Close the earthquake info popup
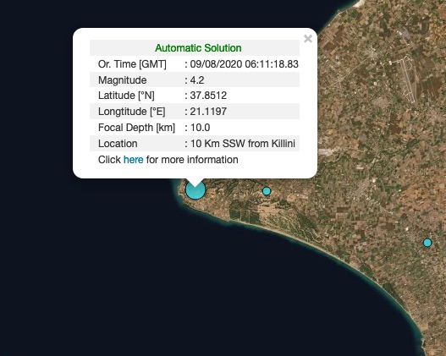 point(308,38)
